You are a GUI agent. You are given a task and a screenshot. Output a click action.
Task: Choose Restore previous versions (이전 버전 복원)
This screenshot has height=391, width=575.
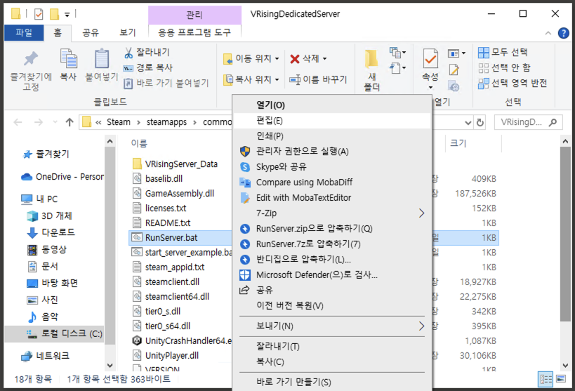point(332,305)
